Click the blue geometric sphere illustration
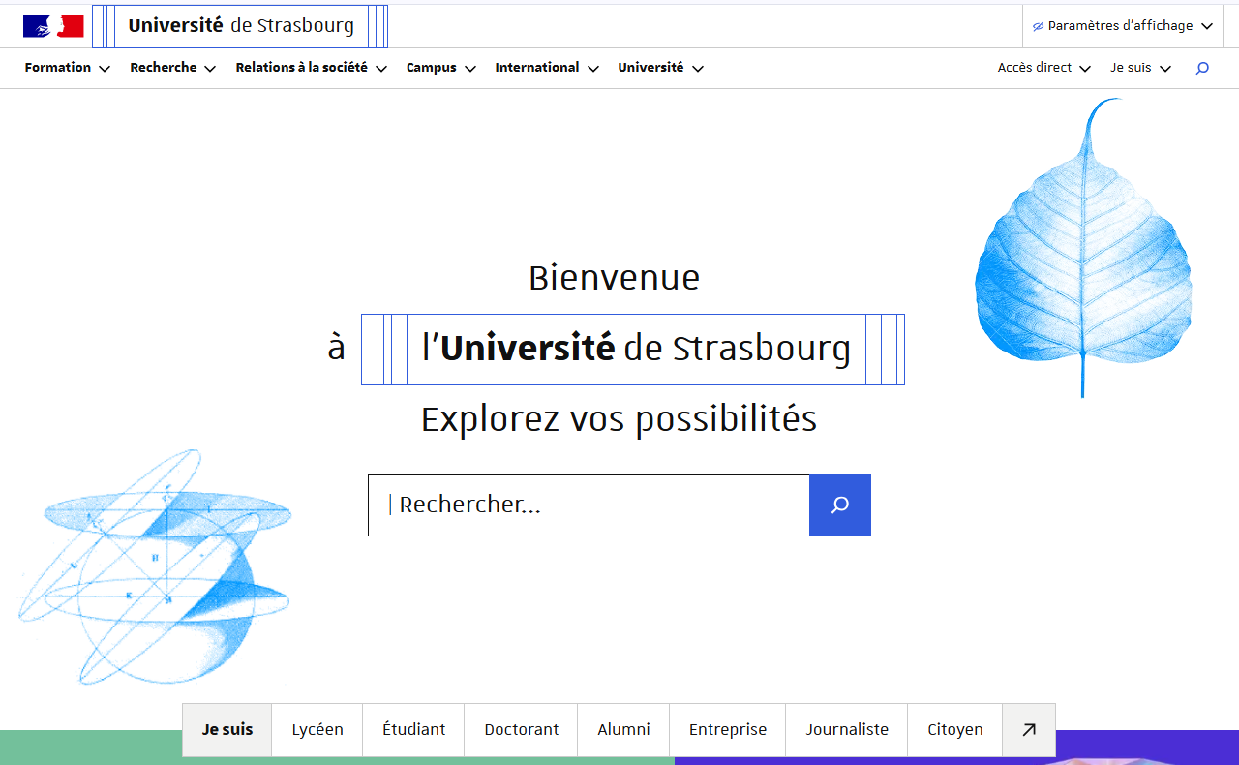Screen dimensions: 1239x765 coord(155,566)
